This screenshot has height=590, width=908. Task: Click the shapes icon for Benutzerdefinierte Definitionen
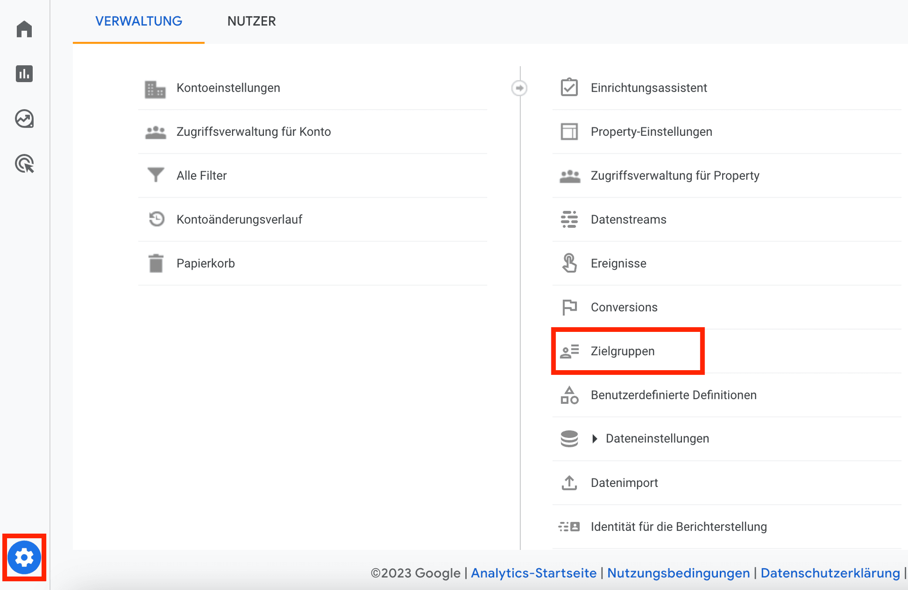[x=569, y=395]
